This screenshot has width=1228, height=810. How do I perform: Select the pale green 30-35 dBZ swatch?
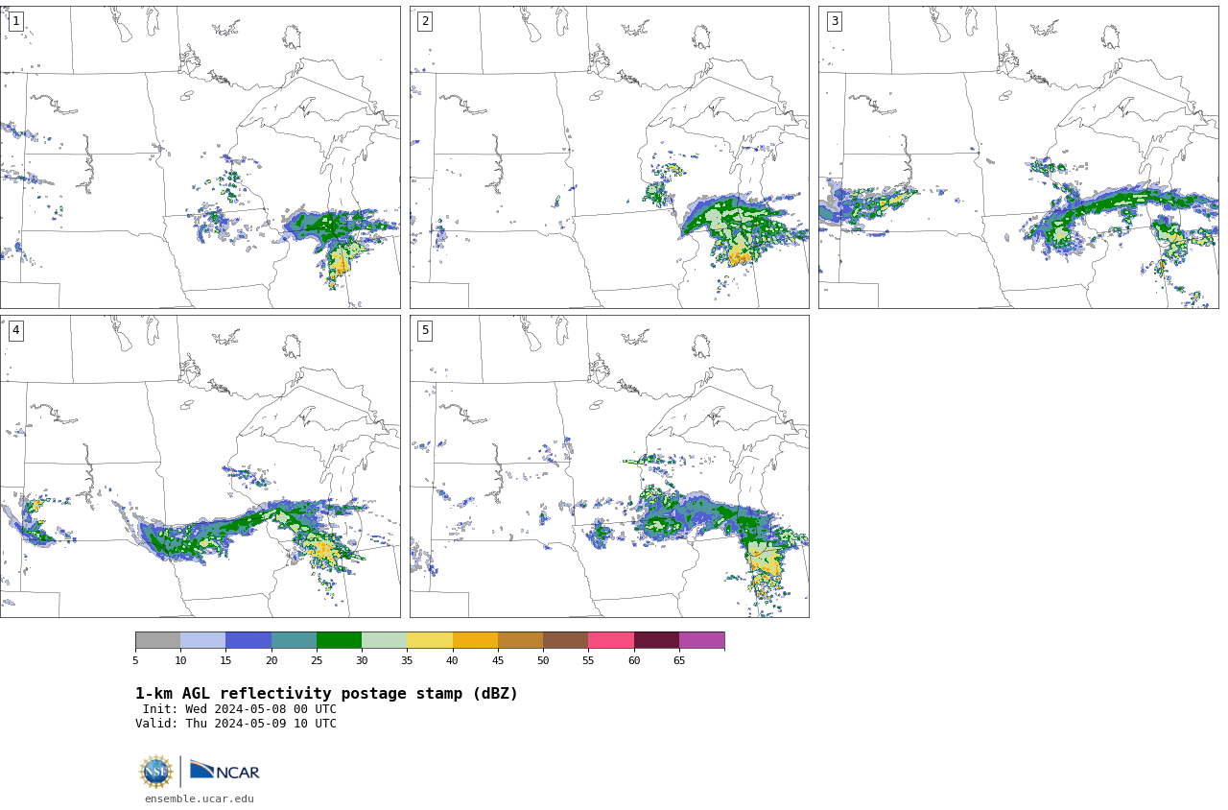click(x=384, y=640)
